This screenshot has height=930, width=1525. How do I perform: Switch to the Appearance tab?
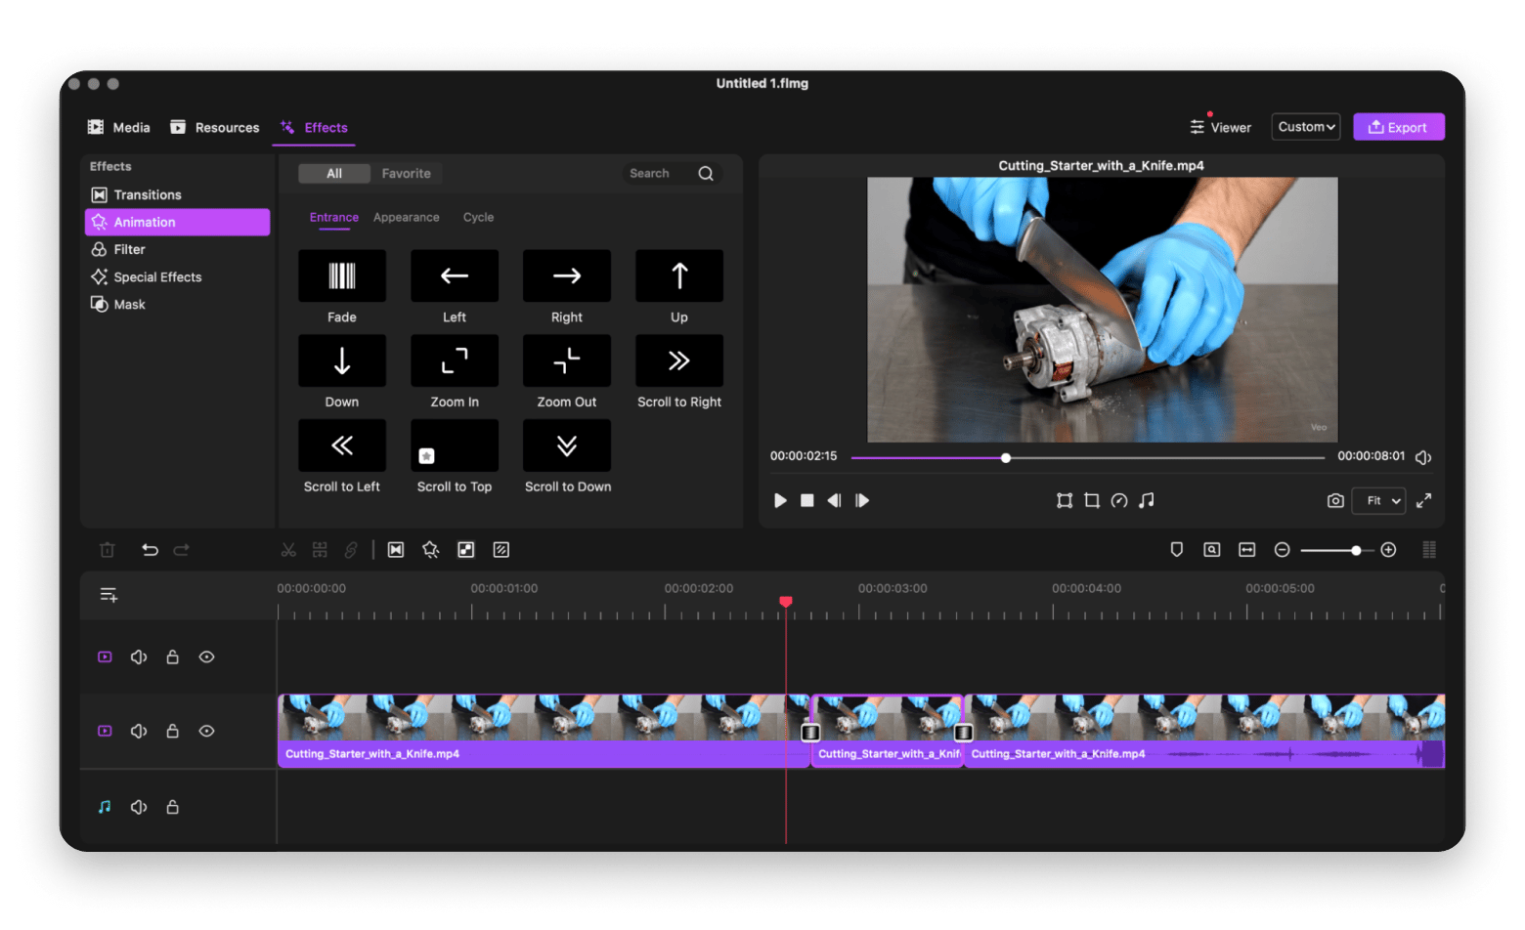[406, 218]
